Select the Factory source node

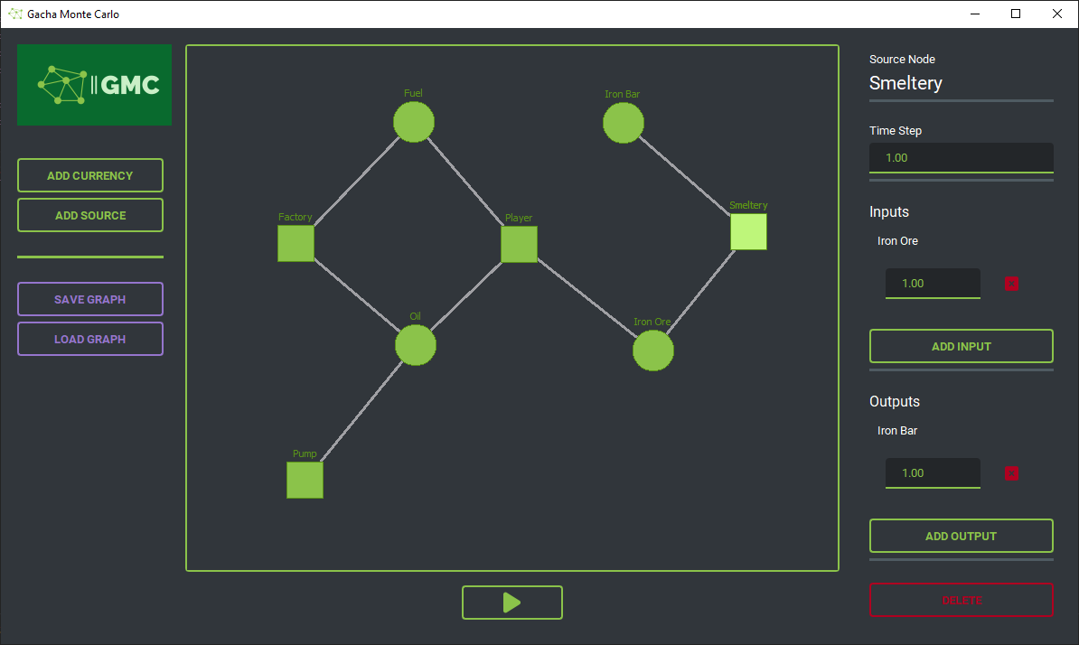296,243
